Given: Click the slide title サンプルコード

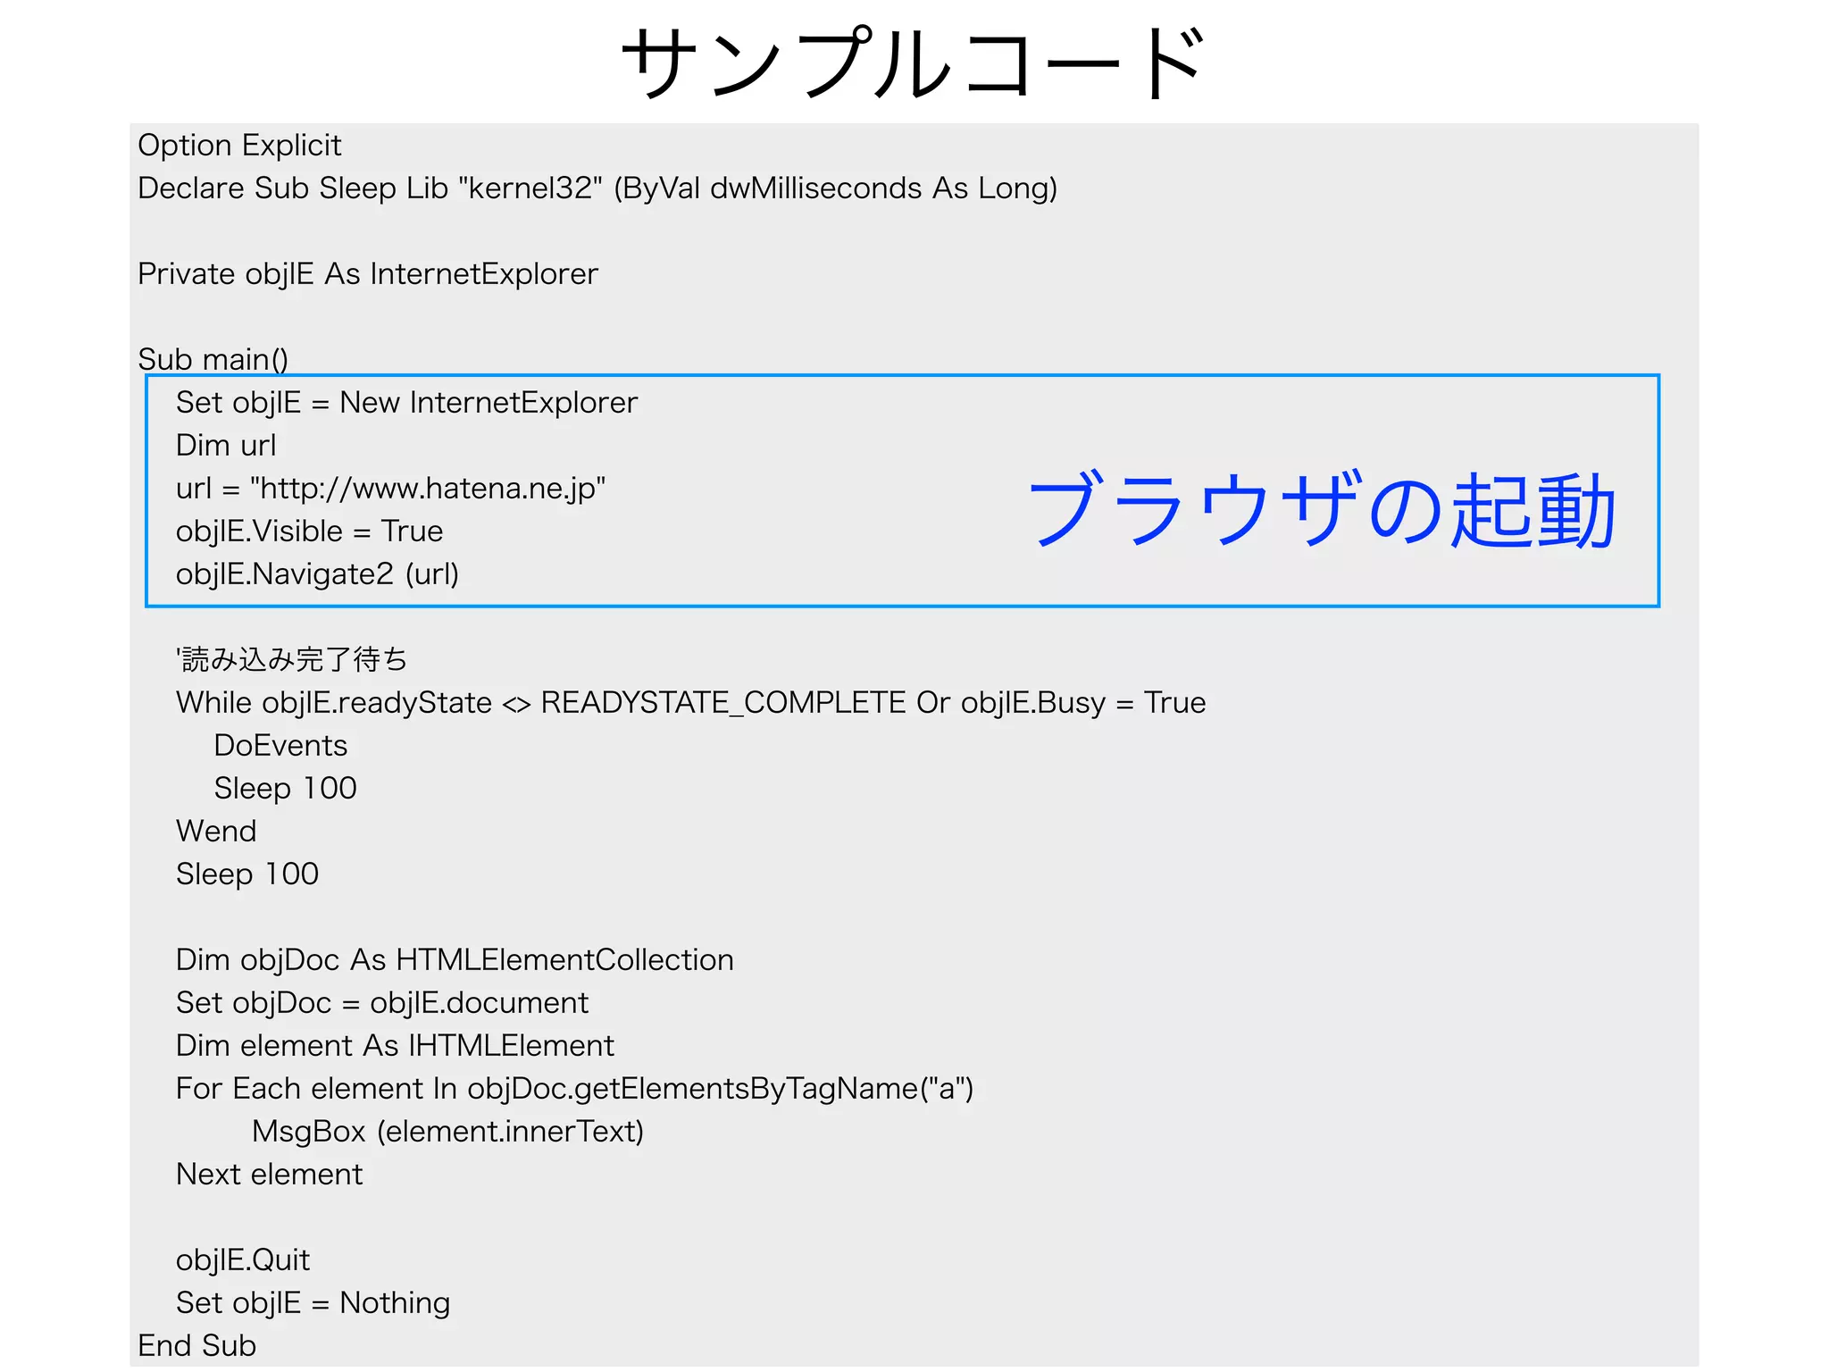Looking at the screenshot, I should click(913, 63).
